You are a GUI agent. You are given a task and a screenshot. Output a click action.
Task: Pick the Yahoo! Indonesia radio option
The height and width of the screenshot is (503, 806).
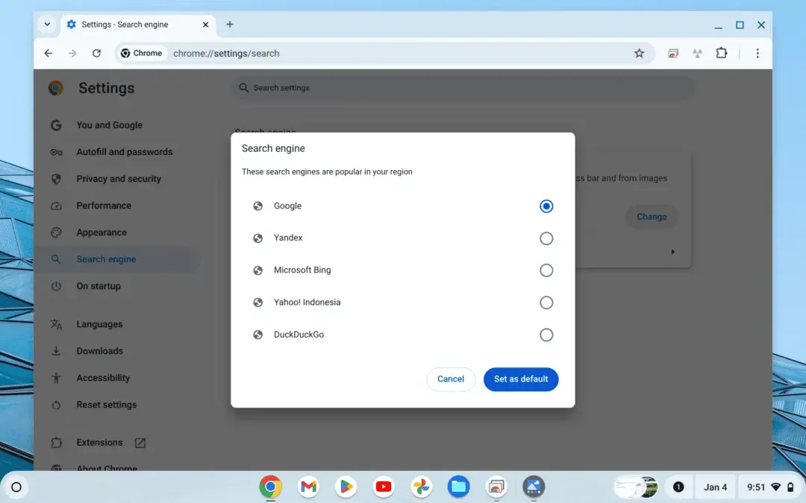[x=546, y=303]
